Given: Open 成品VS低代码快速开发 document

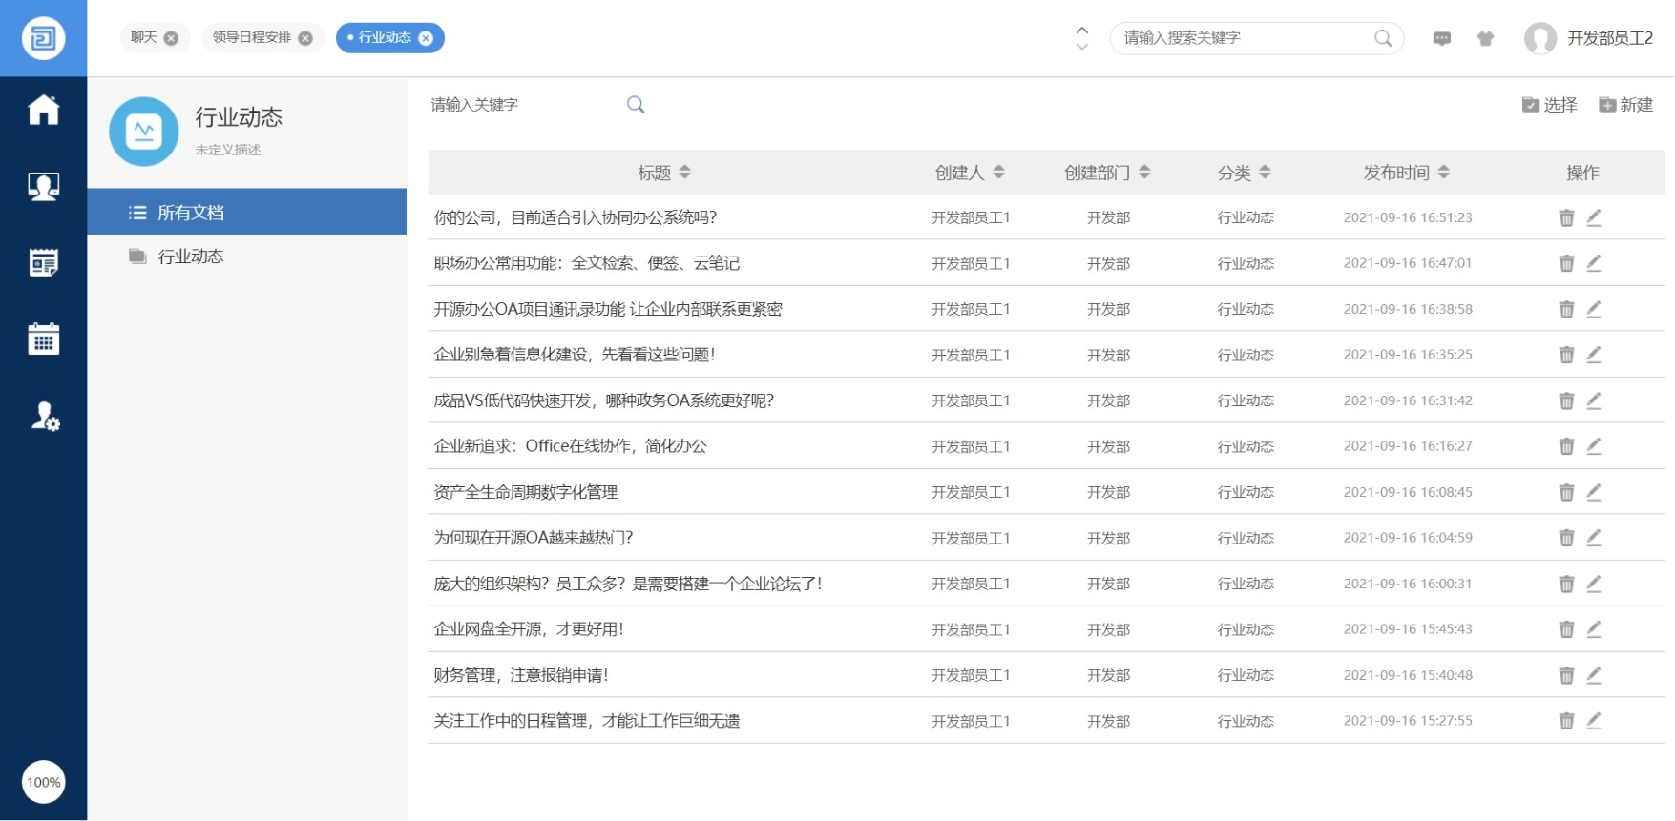Looking at the screenshot, I should 604,400.
